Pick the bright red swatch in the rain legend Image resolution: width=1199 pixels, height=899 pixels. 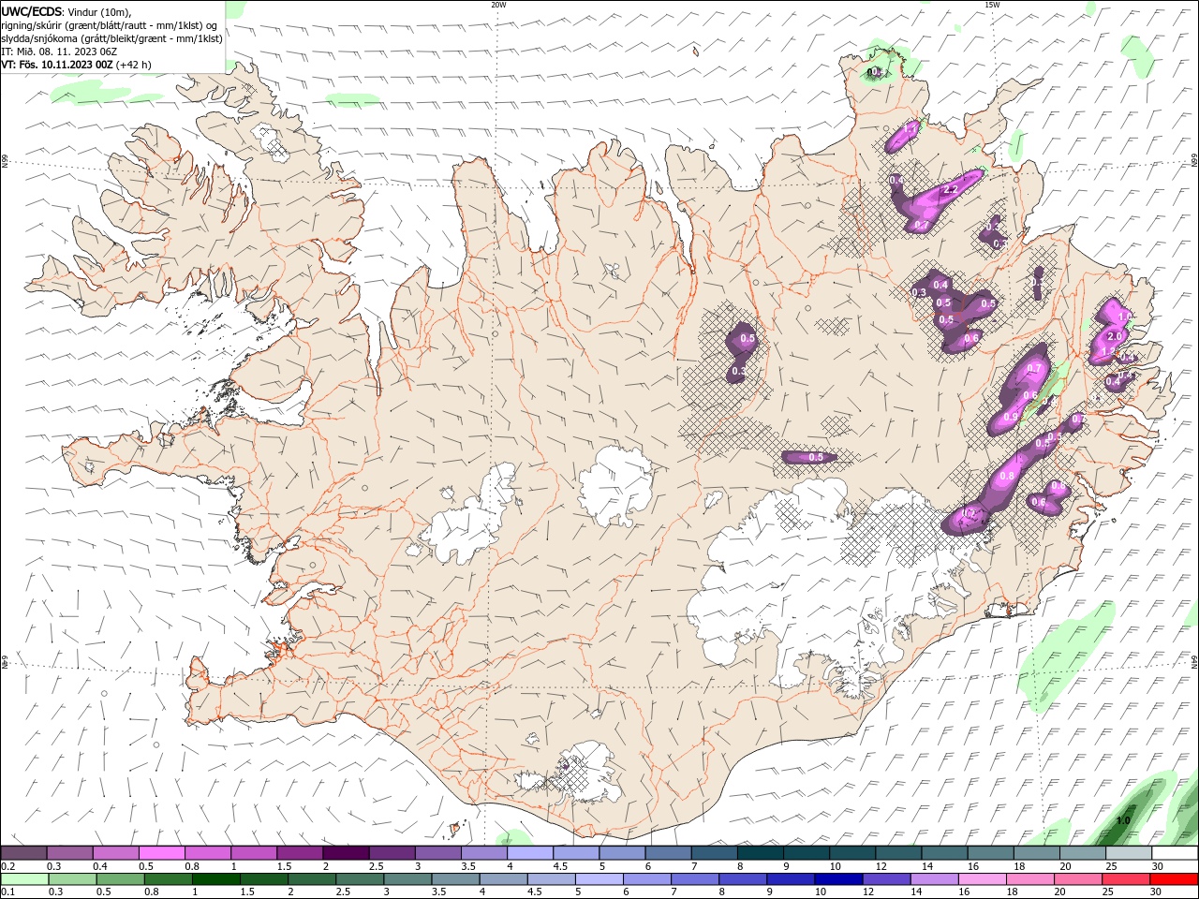point(1174,879)
